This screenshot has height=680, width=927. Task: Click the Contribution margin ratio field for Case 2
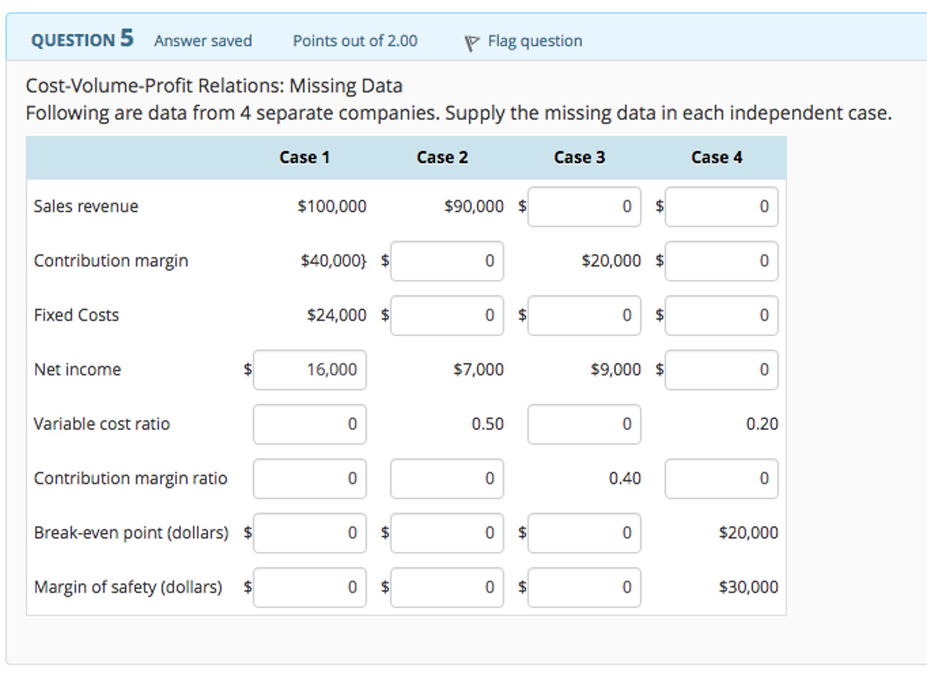(x=446, y=479)
